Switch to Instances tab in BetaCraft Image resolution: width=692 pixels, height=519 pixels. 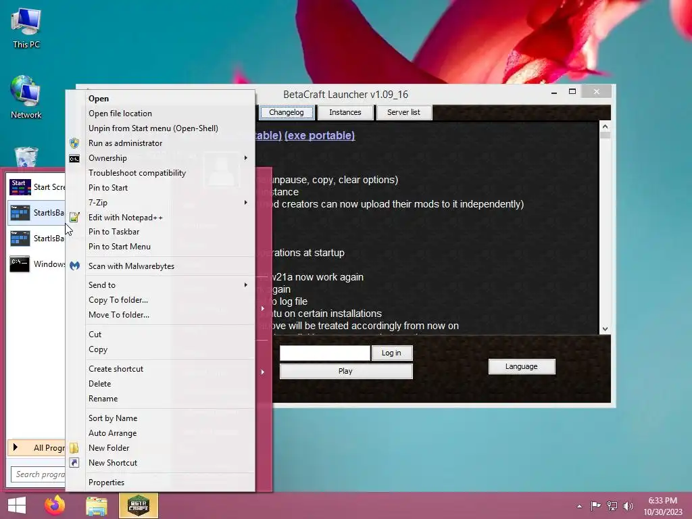pos(345,113)
